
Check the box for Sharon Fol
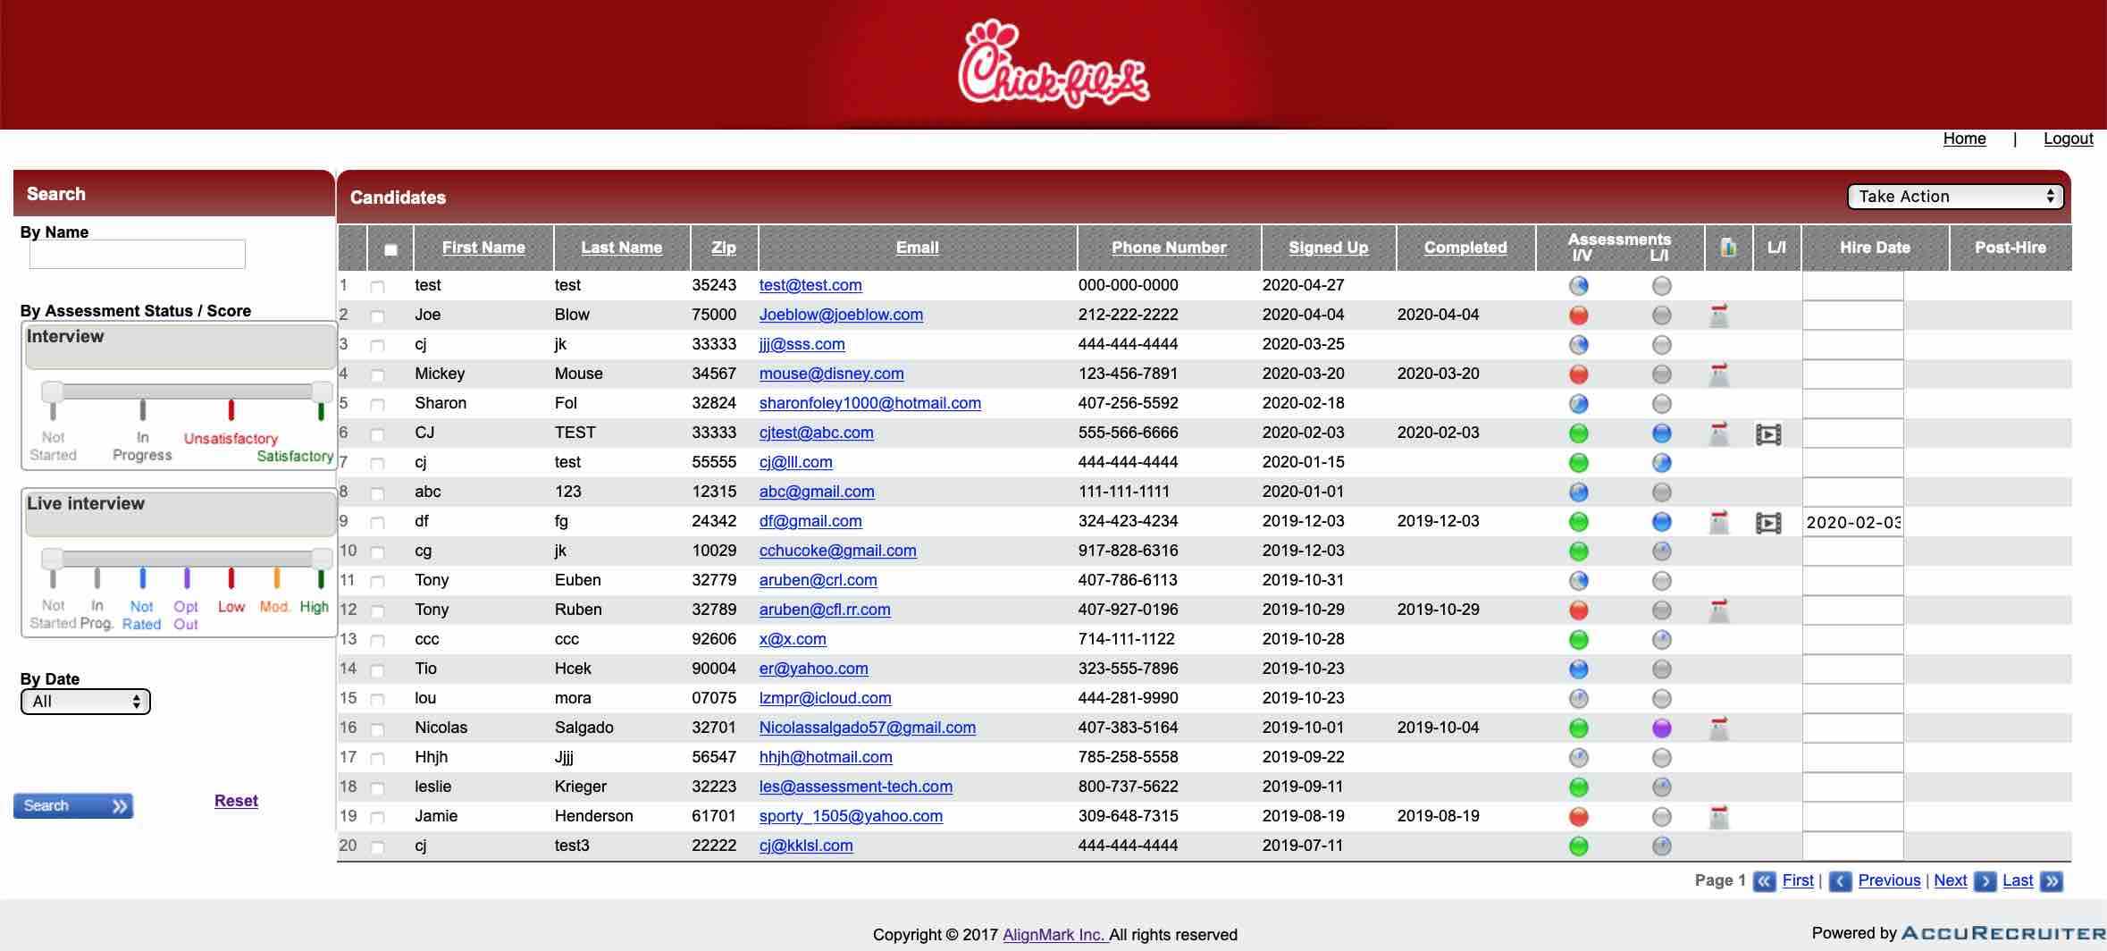click(377, 405)
